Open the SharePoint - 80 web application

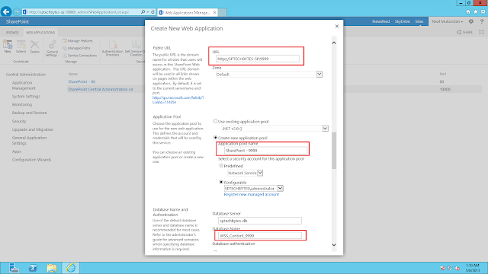coord(82,81)
